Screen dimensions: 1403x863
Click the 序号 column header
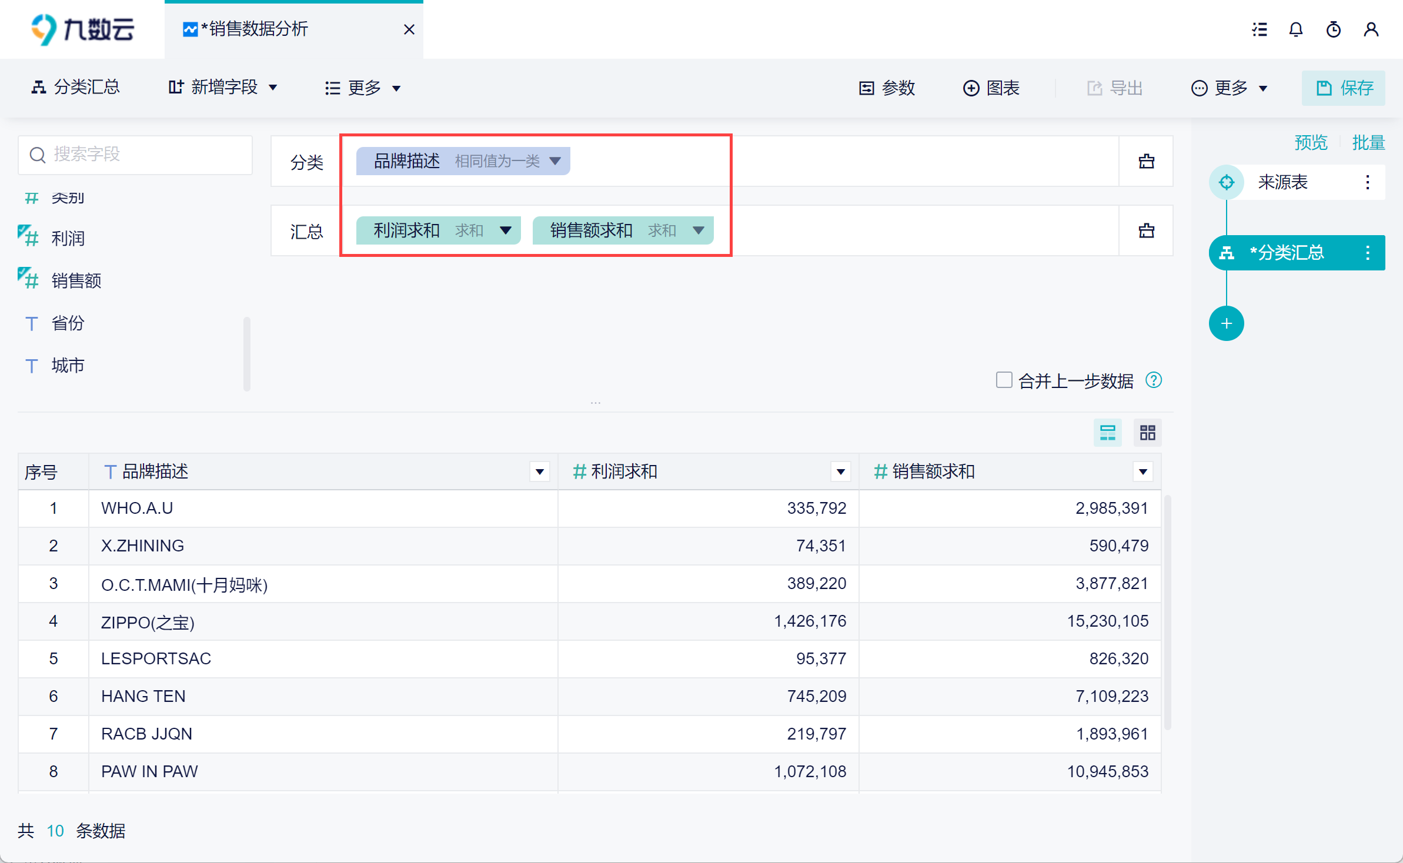click(54, 471)
